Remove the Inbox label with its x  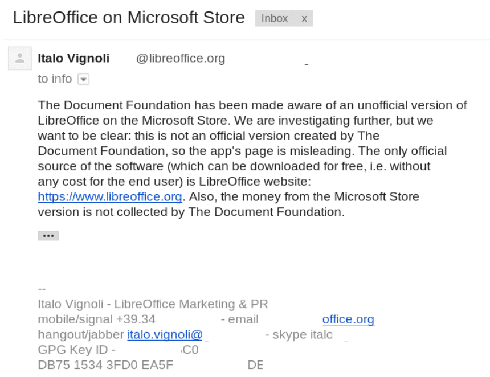coord(304,19)
